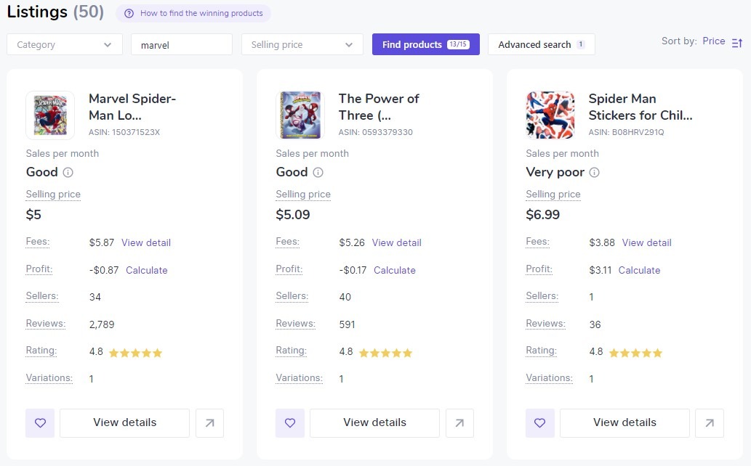
Task: Toggle the sort order icon next to Price
Action: click(737, 43)
